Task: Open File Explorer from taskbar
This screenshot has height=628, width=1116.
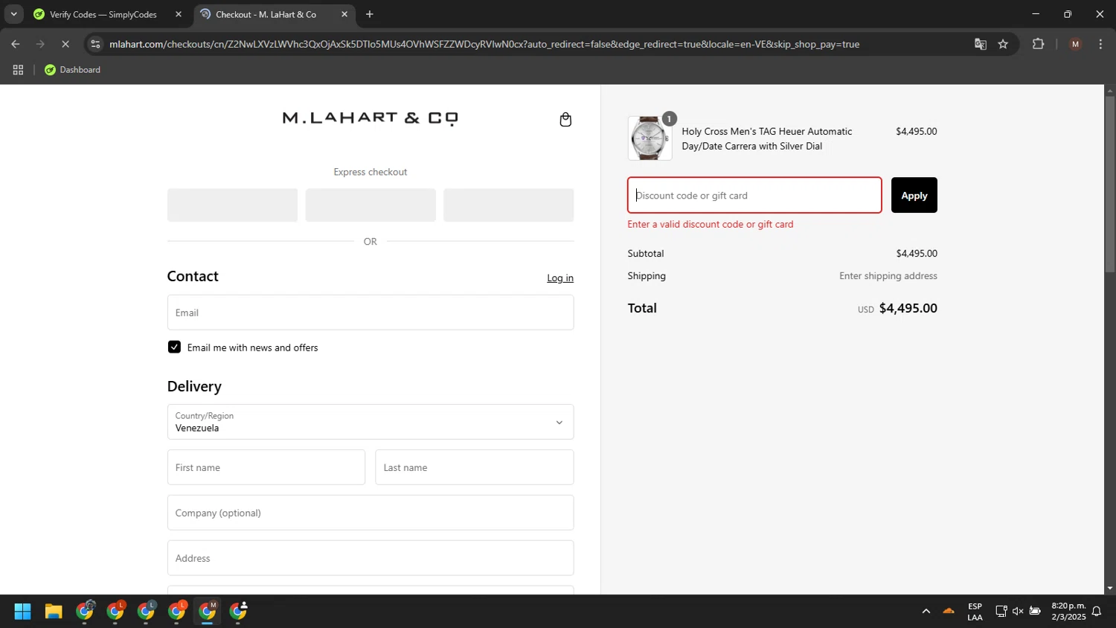Action: [x=54, y=612]
